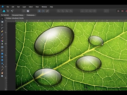Select the Place Image tool
Screen dimensions: 127x95
(x=2, y=47)
